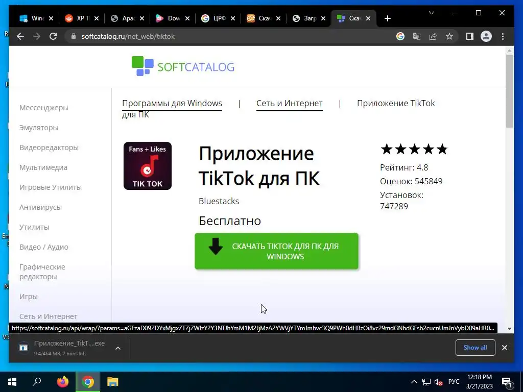Bookmark this page with the star icon

[x=449, y=36]
